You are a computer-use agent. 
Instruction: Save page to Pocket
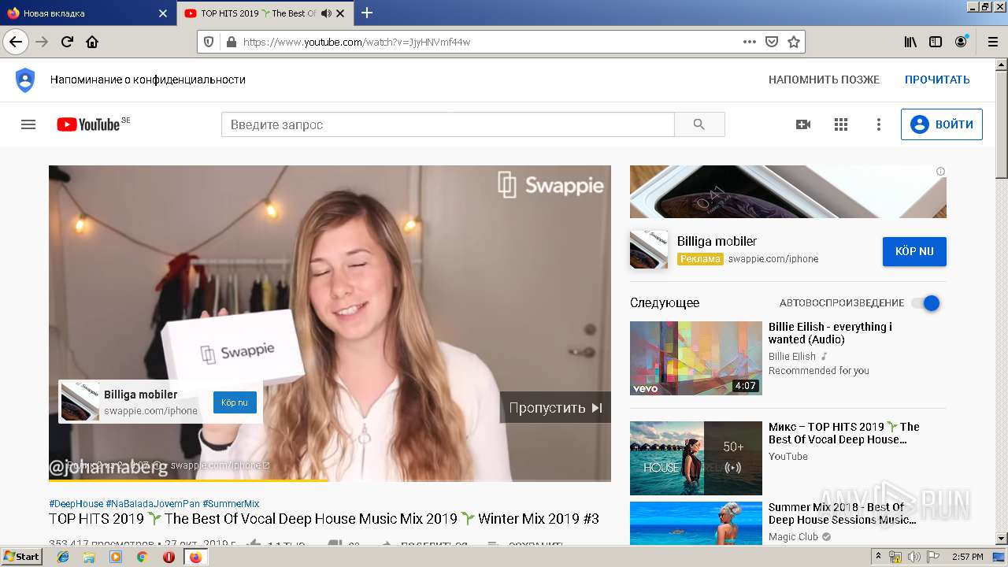(x=772, y=42)
